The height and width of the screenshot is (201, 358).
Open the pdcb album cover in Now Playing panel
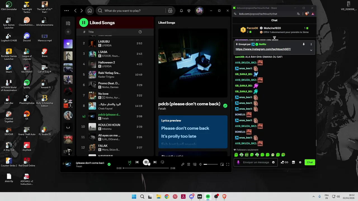point(193,63)
